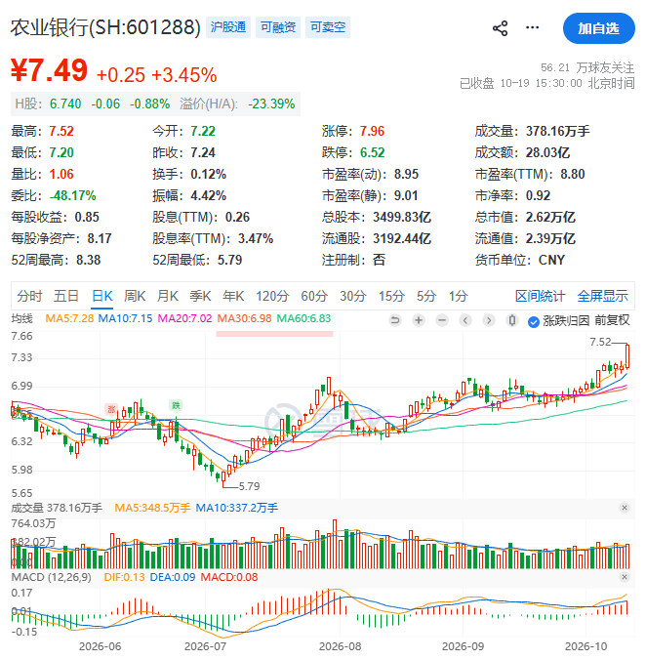
Task: Click the MA20:7.02 moving average label
Action: click(x=185, y=318)
